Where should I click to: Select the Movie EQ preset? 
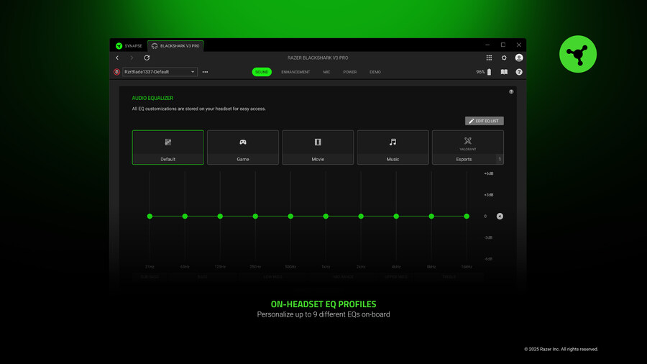[318, 147]
